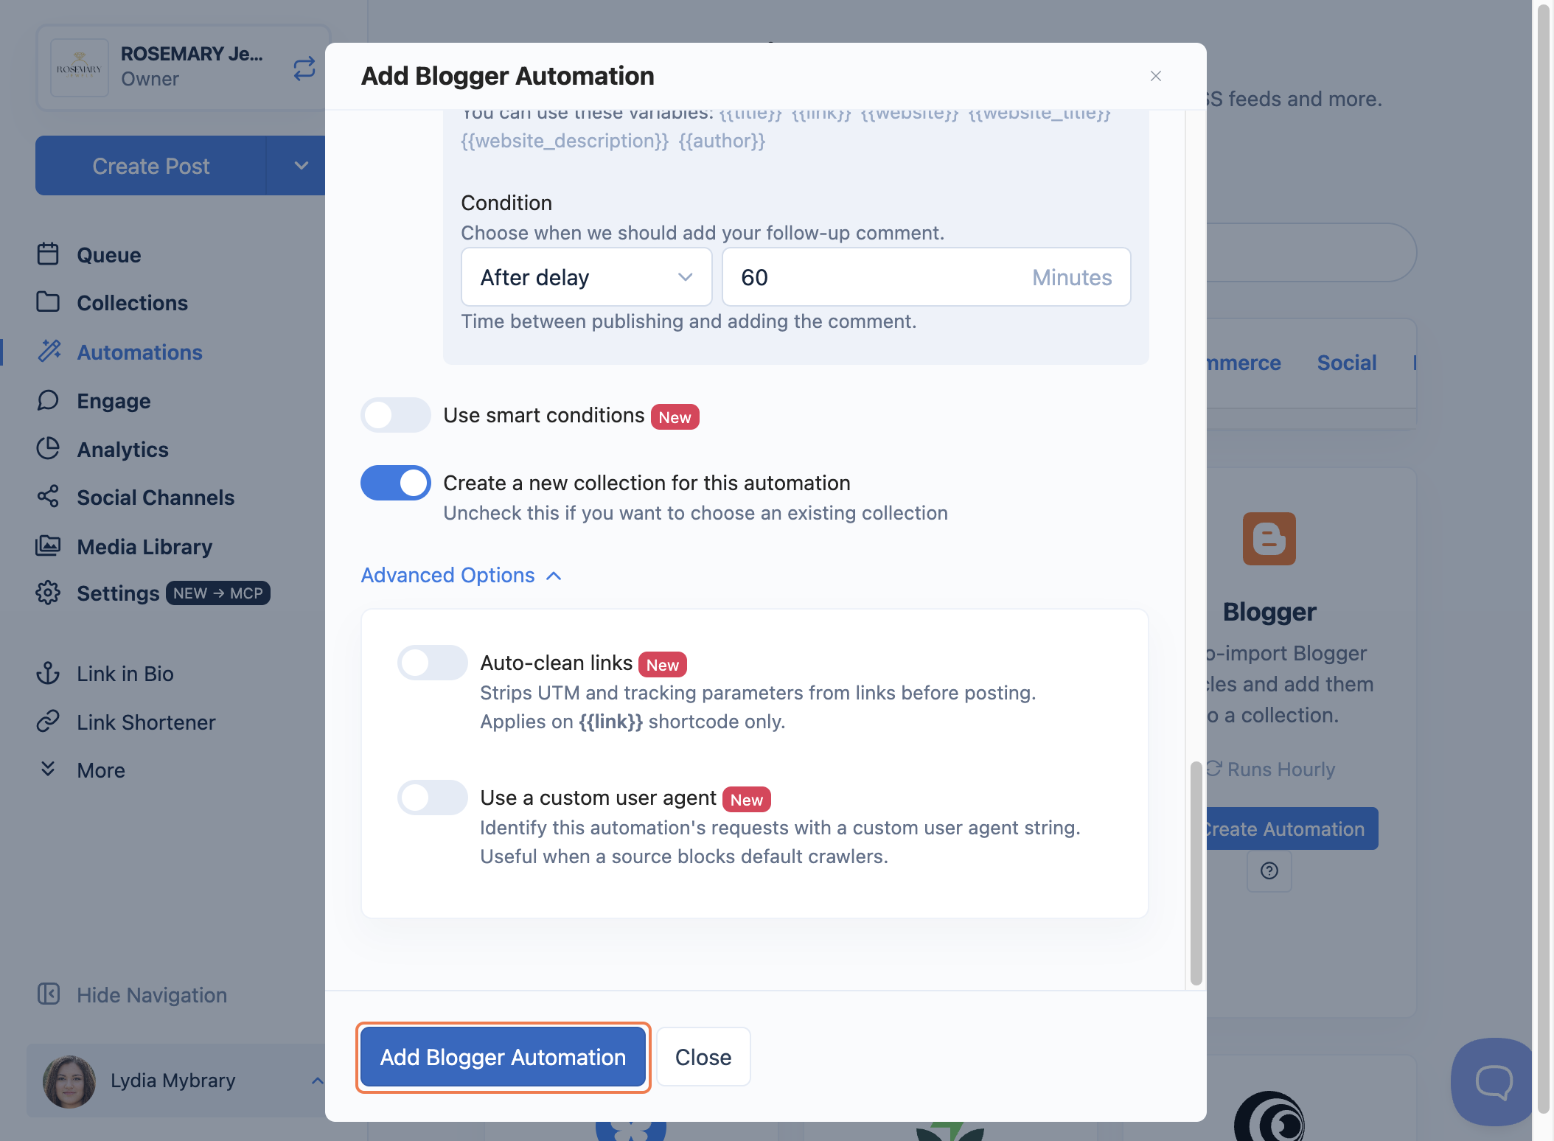Toggle Create a new collection switch
The image size is (1554, 1141).
click(396, 483)
